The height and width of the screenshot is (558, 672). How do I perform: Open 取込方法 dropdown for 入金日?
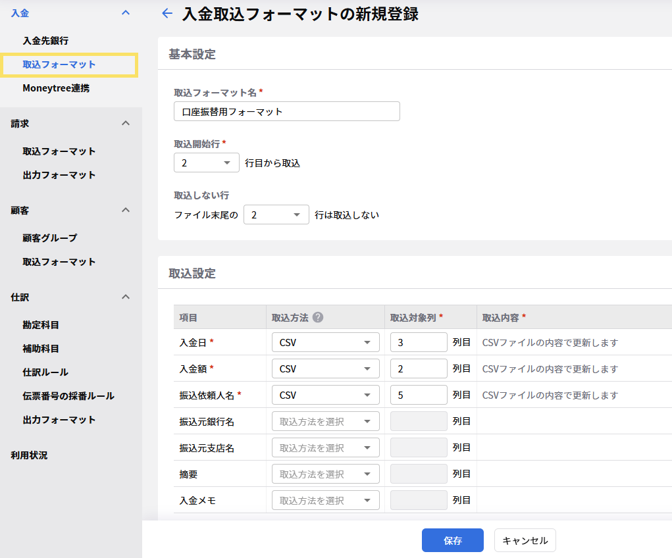pos(325,342)
